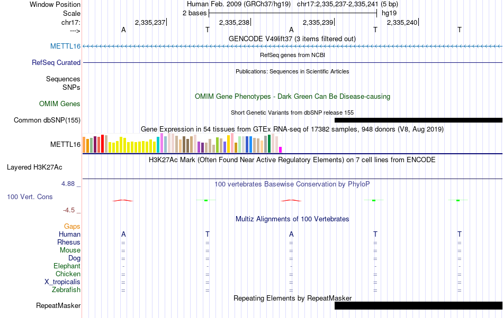
Task: Select the Scale label in the ruler
Action: coord(71,13)
